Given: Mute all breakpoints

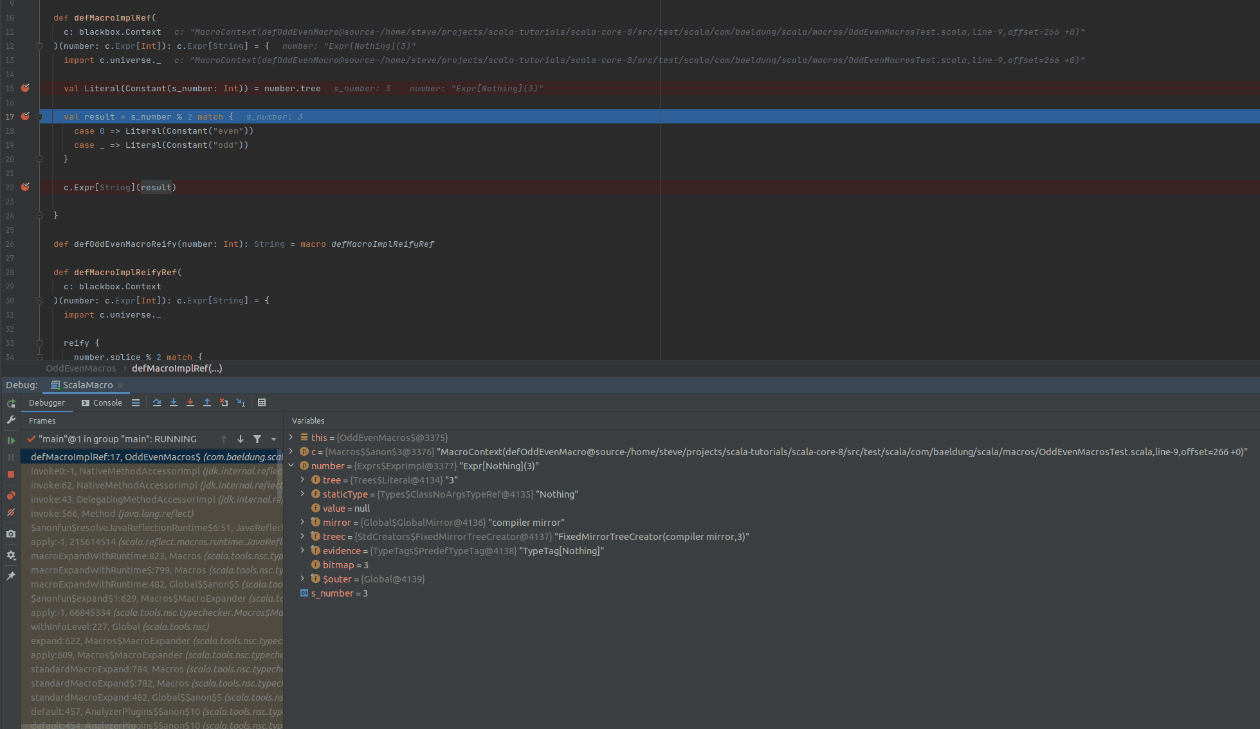Looking at the screenshot, I should pyautogui.click(x=11, y=512).
